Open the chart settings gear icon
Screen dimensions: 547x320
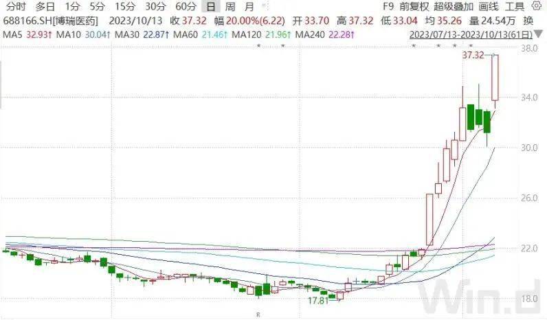pyautogui.click(x=536, y=7)
